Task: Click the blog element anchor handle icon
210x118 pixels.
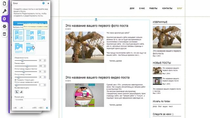Action: (x=96, y=20)
